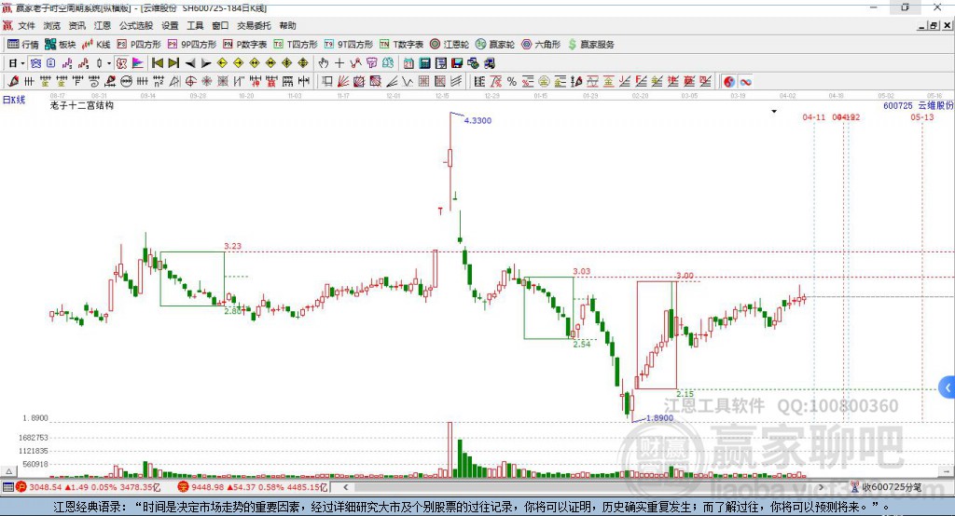Select the percent % retracement tool
Screen dimensions: 955x516
(512, 82)
